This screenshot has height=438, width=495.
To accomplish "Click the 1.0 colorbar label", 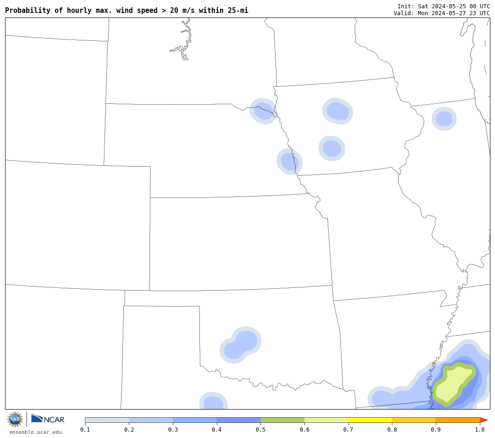I will click(480, 429).
